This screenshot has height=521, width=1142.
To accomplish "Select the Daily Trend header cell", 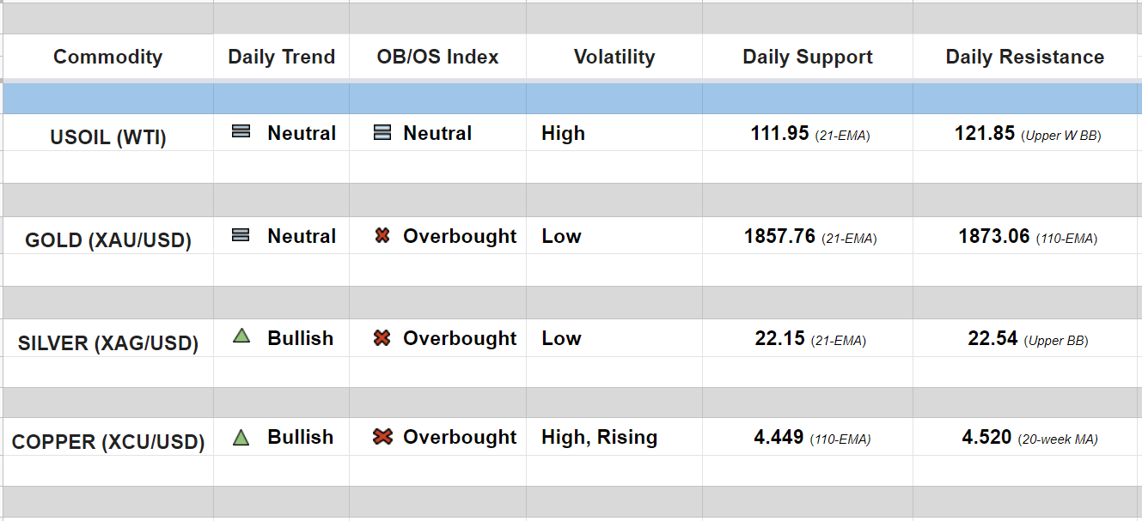I will [x=281, y=58].
